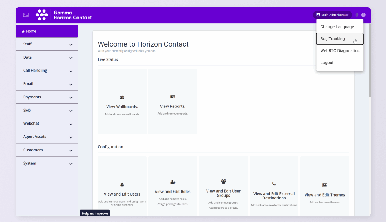Click the View Reports list icon
386x222 pixels.
173,96
